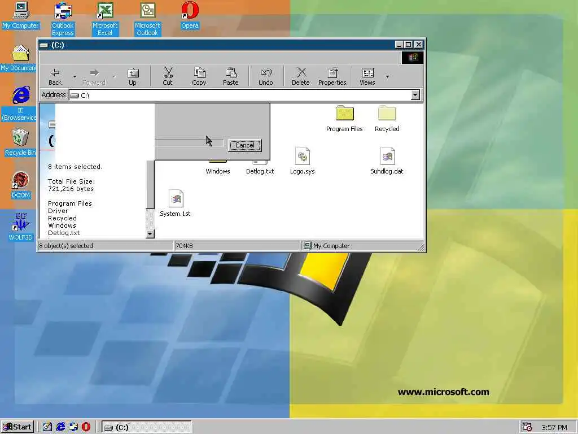
Task: Expand the Views dropdown arrow
Action: point(387,76)
